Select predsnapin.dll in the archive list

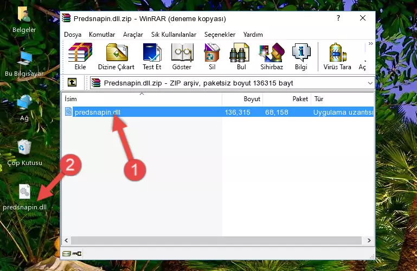(x=97, y=112)
